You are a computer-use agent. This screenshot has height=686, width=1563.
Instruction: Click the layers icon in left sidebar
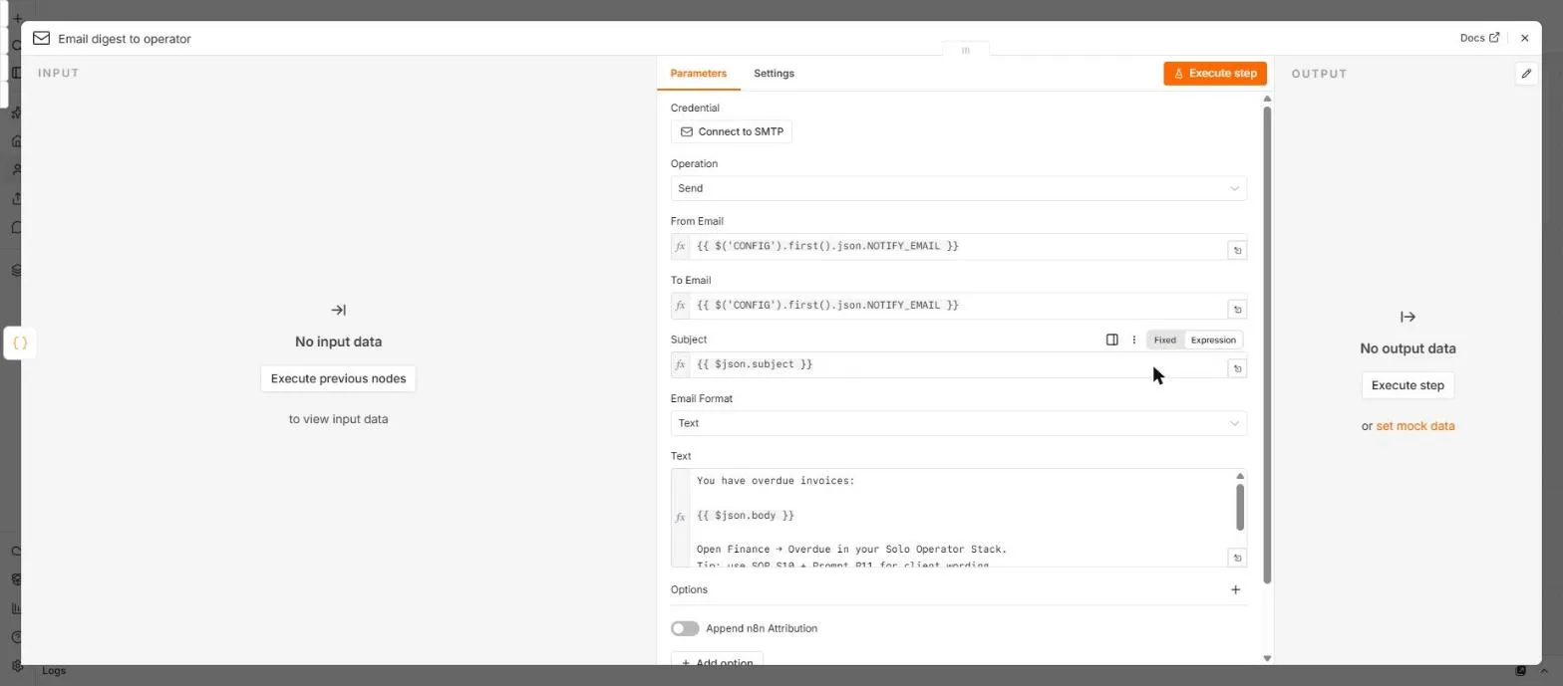click(x=16, y=270)
